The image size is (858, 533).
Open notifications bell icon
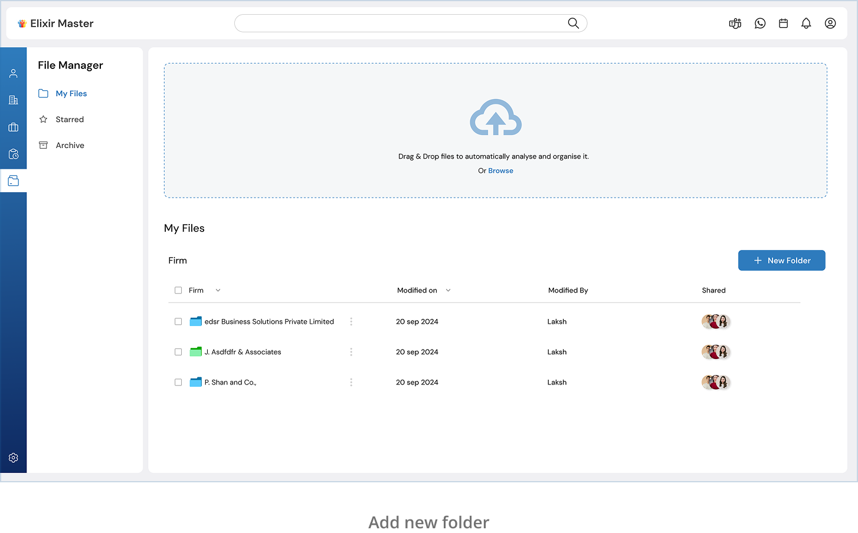(x=806, y=24)
